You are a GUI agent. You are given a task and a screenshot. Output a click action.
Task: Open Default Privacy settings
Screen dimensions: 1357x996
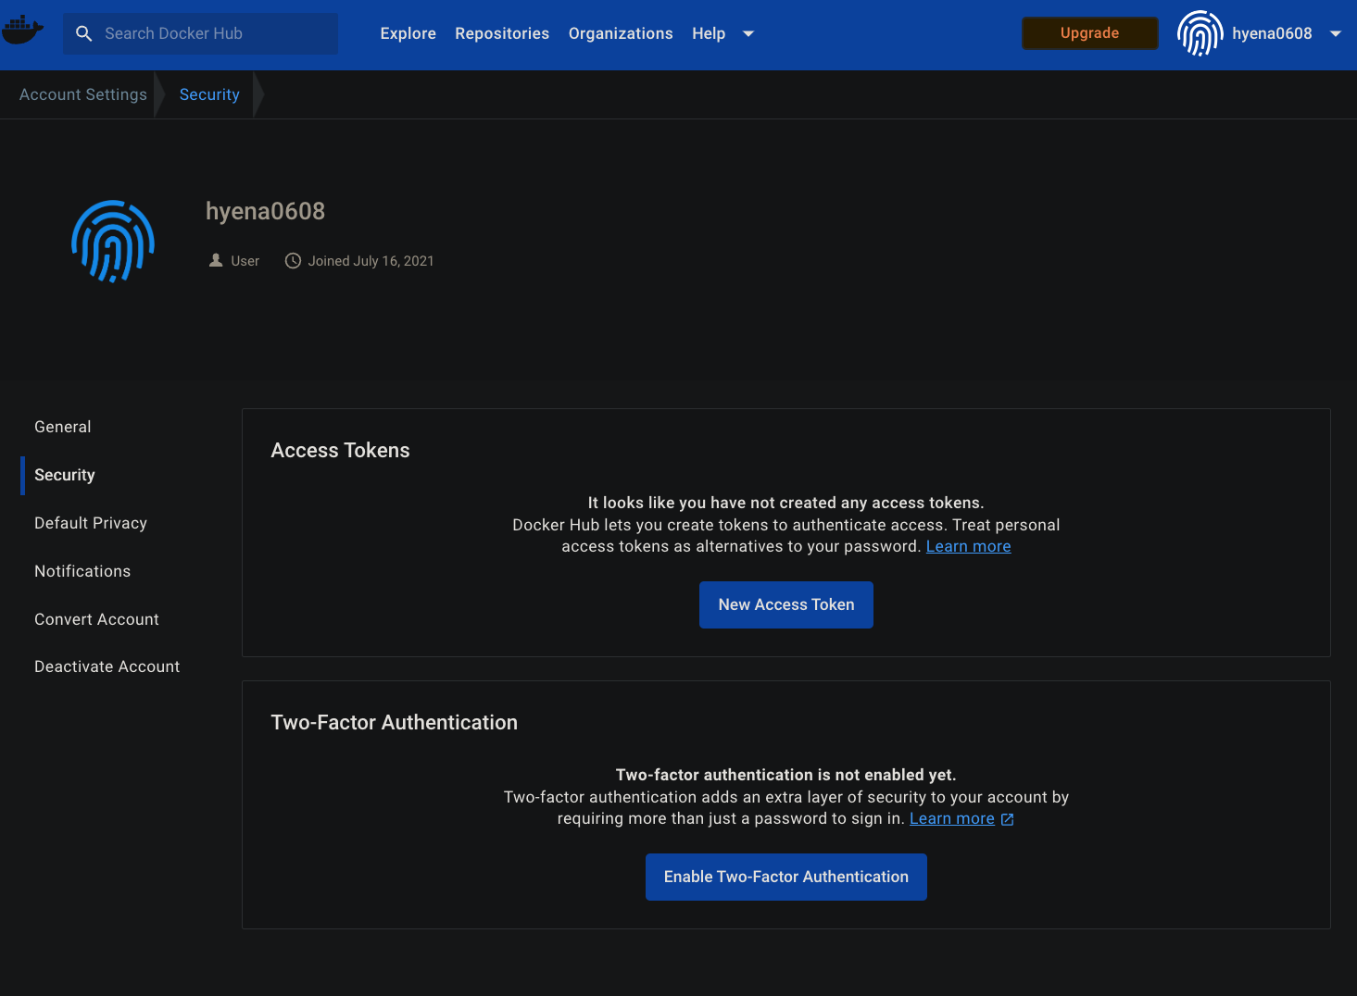coord(91,523)
